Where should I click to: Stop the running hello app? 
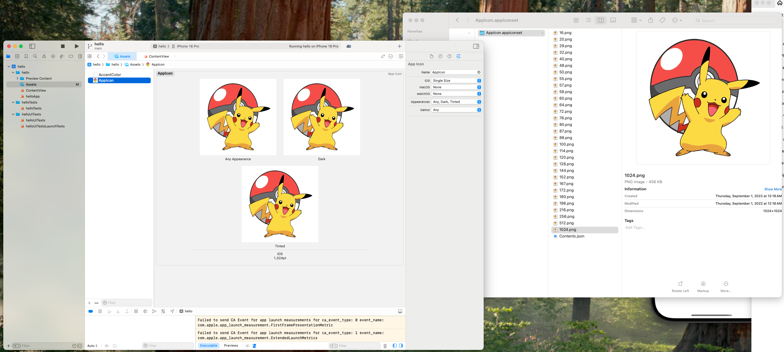coord(63,46)
